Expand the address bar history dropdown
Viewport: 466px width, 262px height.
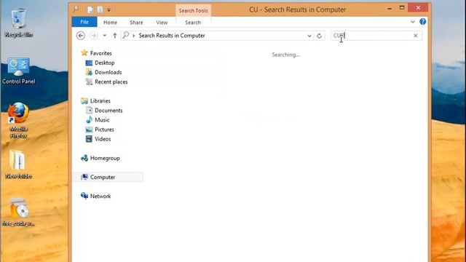[x=309, y=36]
